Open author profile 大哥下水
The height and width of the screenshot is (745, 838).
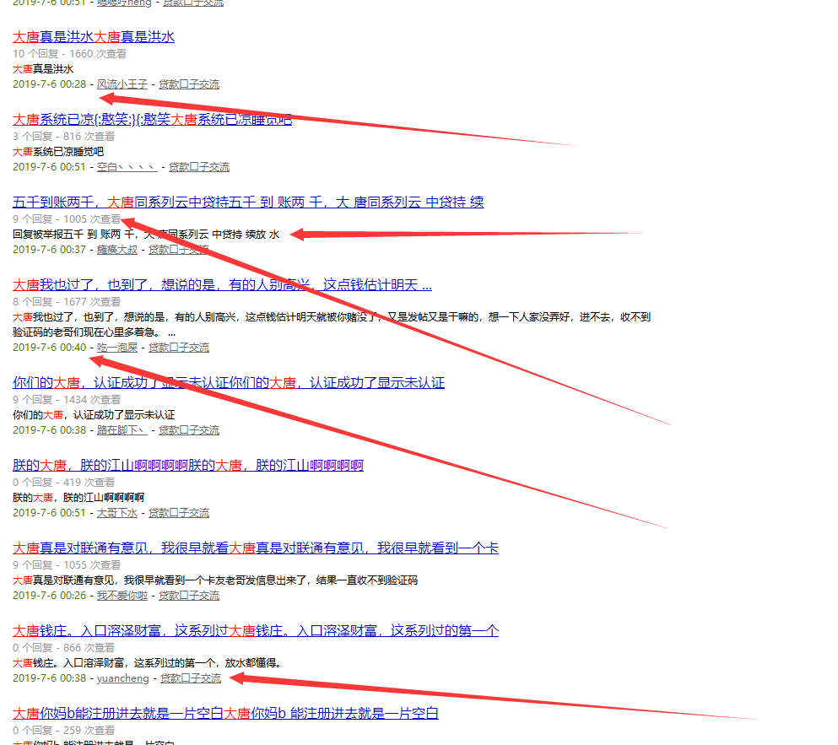point(117,513)
